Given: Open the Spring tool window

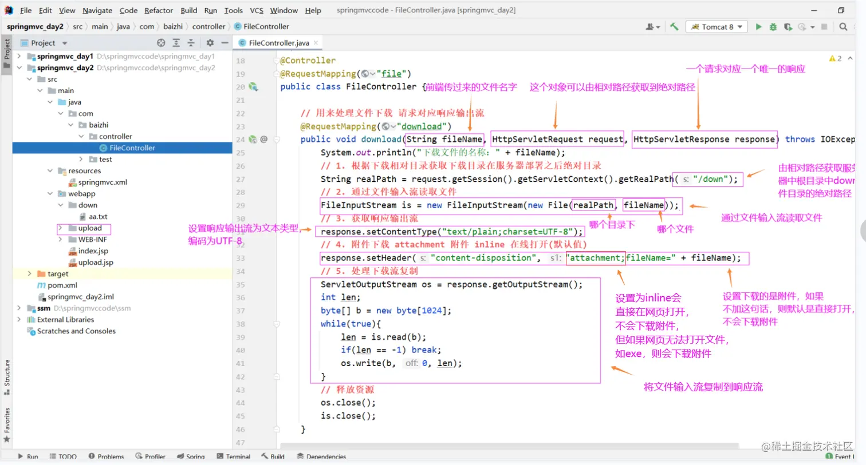Looking at the screenshot, I should tap(191, 456).
